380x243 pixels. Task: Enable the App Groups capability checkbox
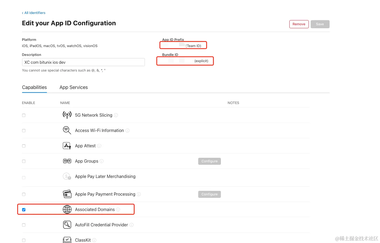coord(24,161)
